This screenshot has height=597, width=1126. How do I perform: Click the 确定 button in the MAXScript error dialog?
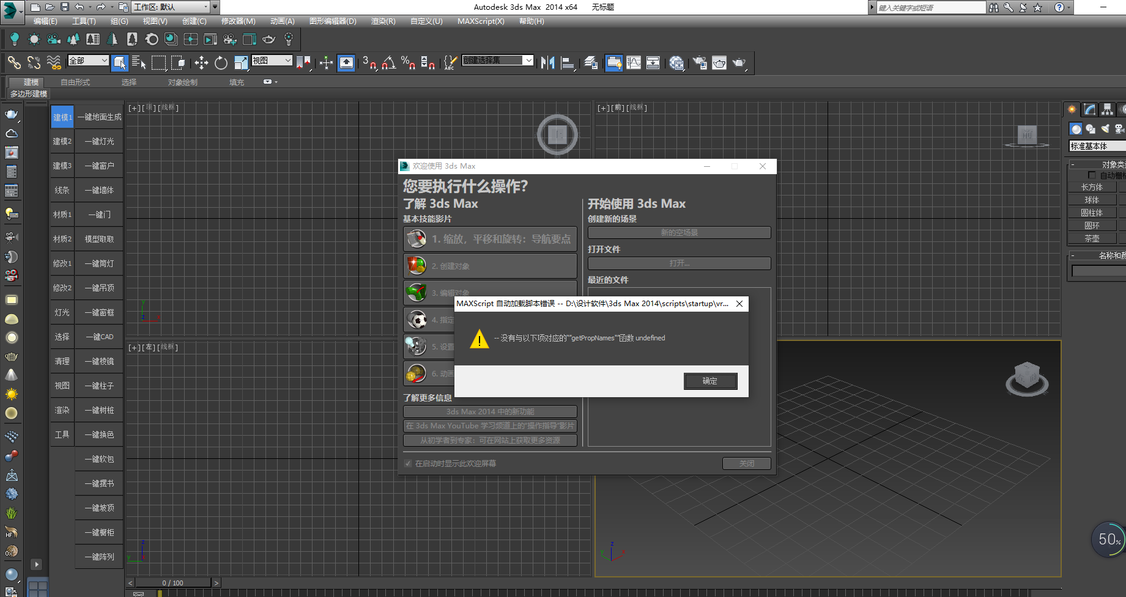point(710,381)
